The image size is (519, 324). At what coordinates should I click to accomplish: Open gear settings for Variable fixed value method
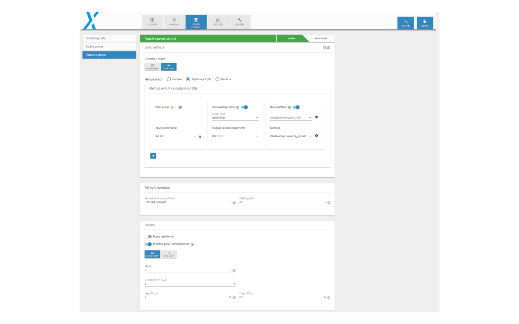tap(316, 136)
